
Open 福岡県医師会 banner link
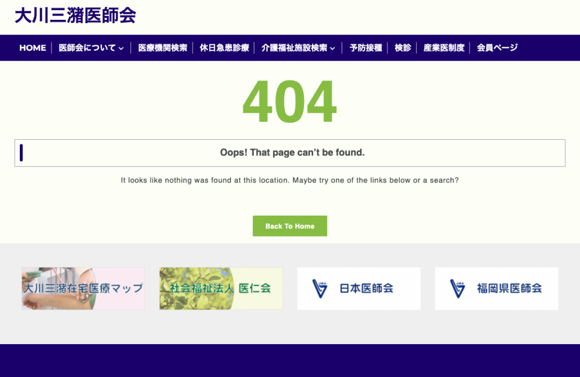point(496,289)
